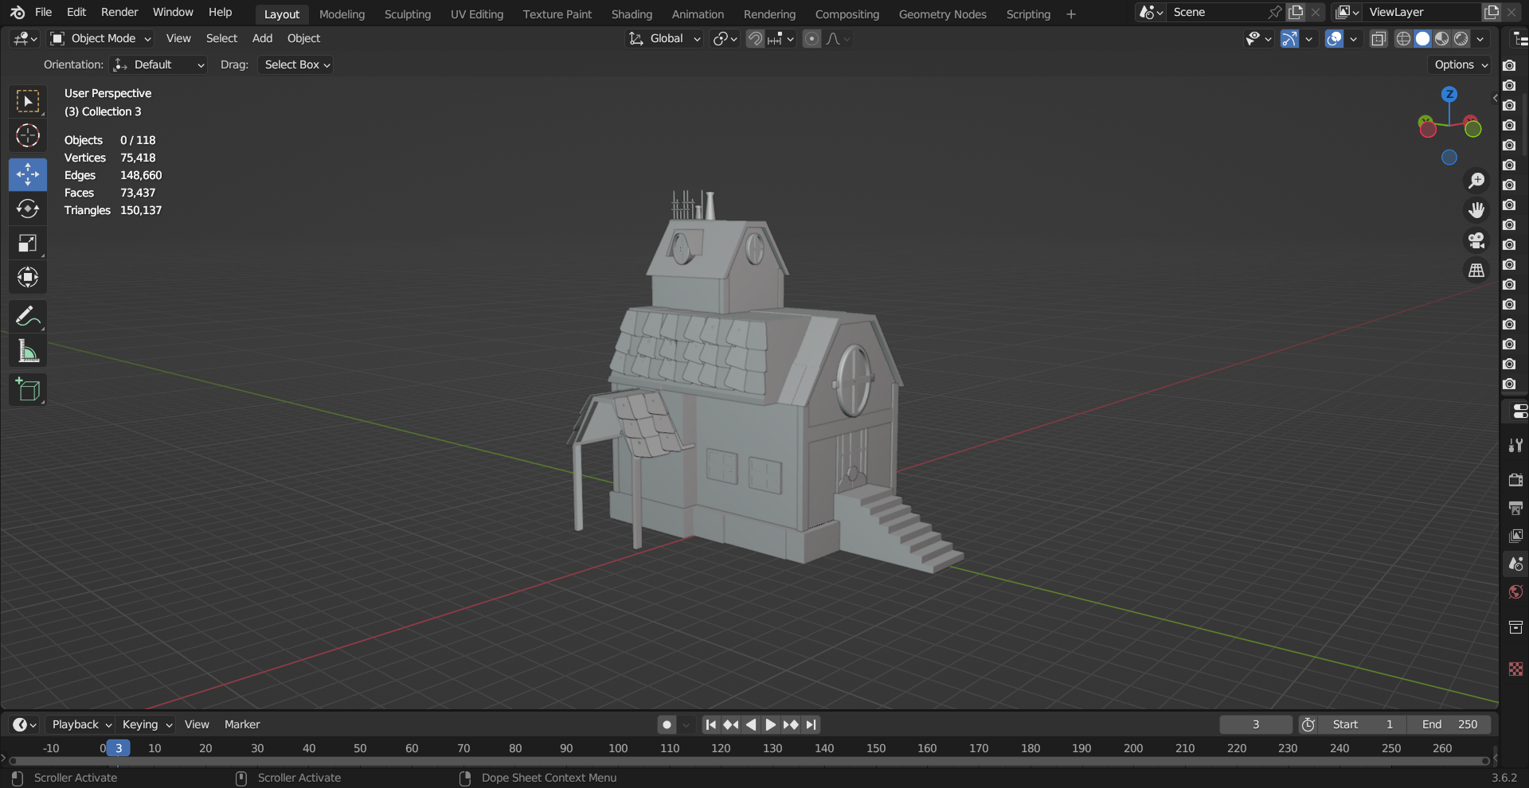1529x788 pixels.
Task: Click the Add Cube tool
Action: coord(28,389)
